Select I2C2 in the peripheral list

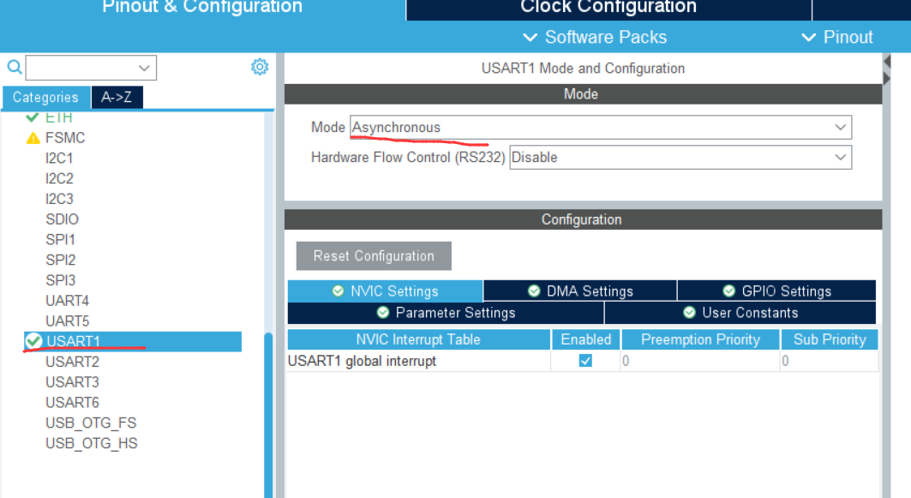click(59, 178)
